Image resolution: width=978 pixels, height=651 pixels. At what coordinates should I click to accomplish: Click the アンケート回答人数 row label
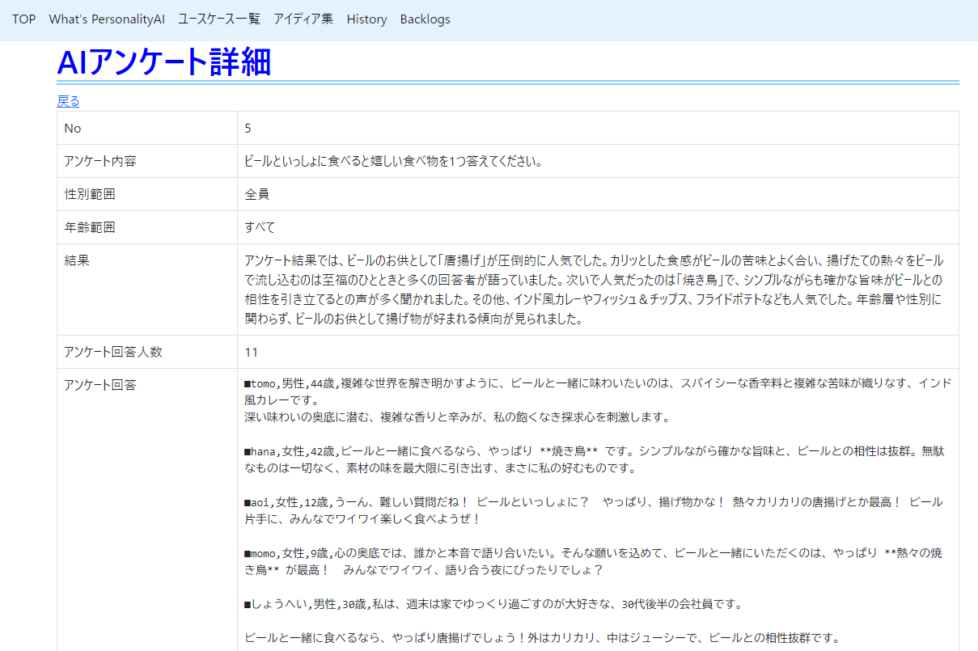113,353
